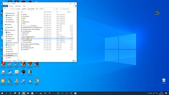Open Task View on the taskbar

tap(11, 93)
